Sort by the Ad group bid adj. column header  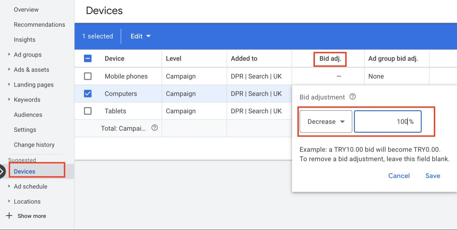coord(393,58)
